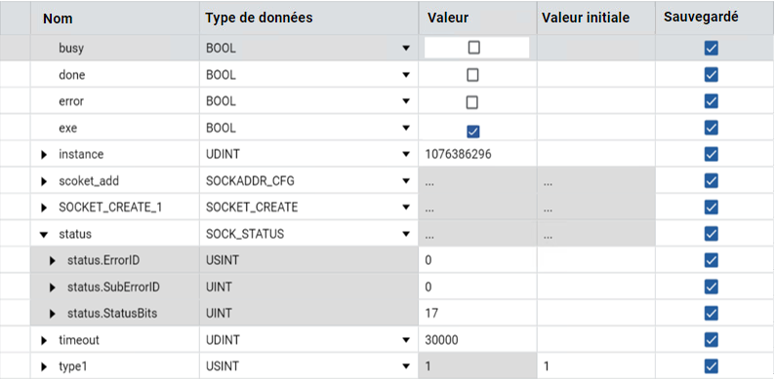The height and width of the screenshot is (379, 775).
Task: Toggle Sauvegardé checkbox for timeout row
Action: click(x=712, y=339)
